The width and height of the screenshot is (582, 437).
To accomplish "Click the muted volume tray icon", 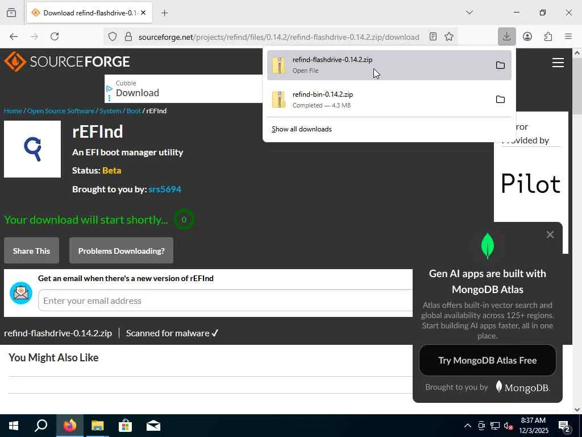I will coord(509,426).
